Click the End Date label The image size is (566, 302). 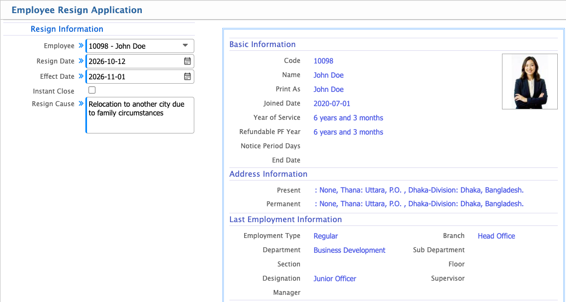(286, 160)
